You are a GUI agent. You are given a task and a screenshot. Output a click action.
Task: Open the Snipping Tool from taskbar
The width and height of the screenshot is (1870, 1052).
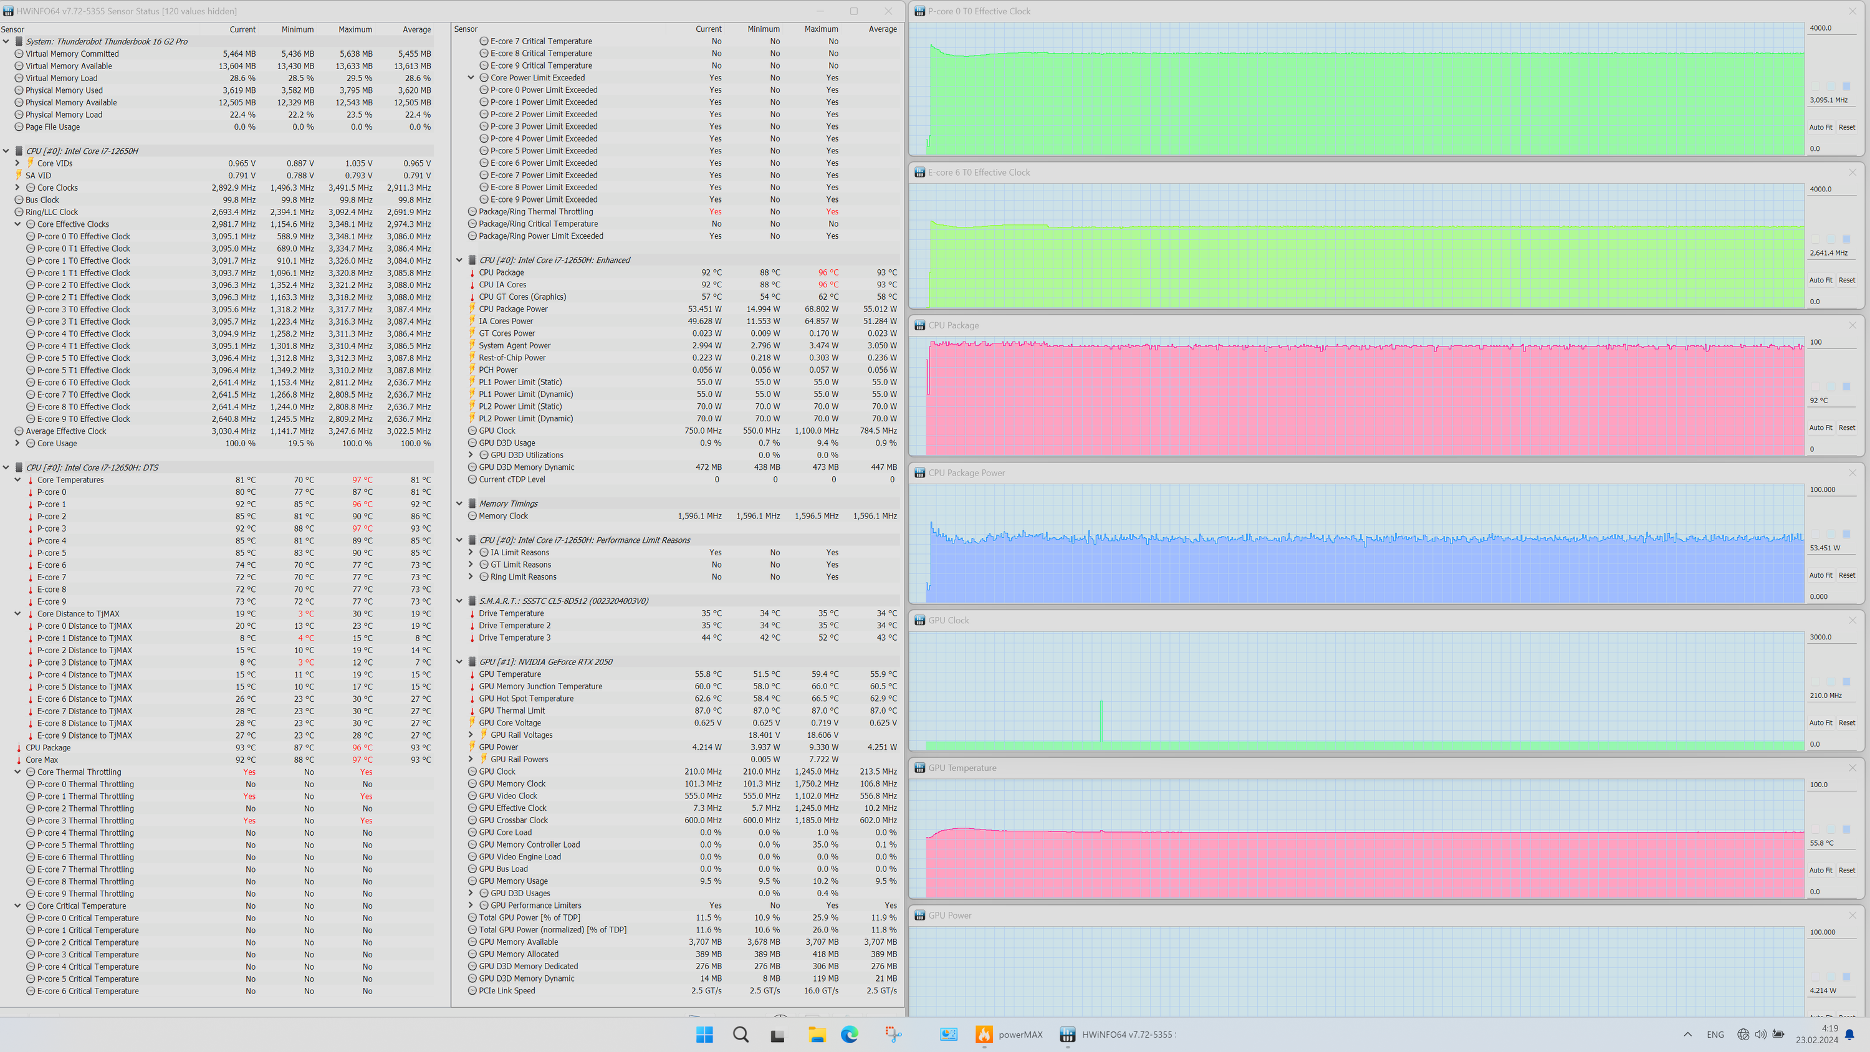[893, 1034]
